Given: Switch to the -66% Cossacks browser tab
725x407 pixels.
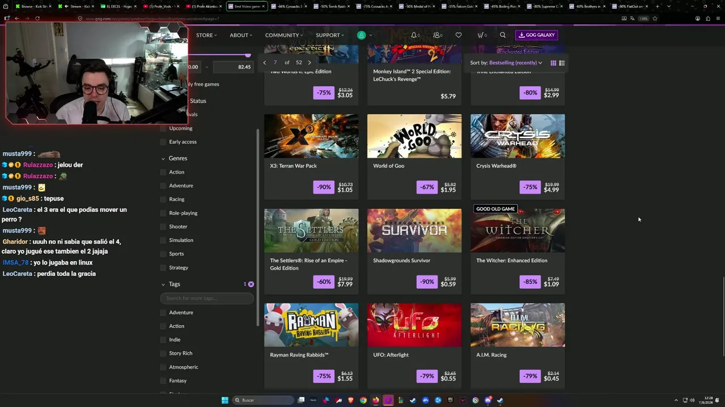Looking at the screenshot, I should [x=289, y=6].
